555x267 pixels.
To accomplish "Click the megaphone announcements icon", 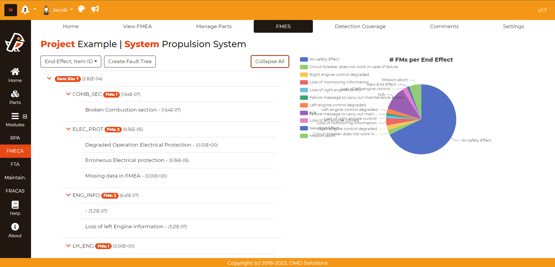I will coord(95,9).
